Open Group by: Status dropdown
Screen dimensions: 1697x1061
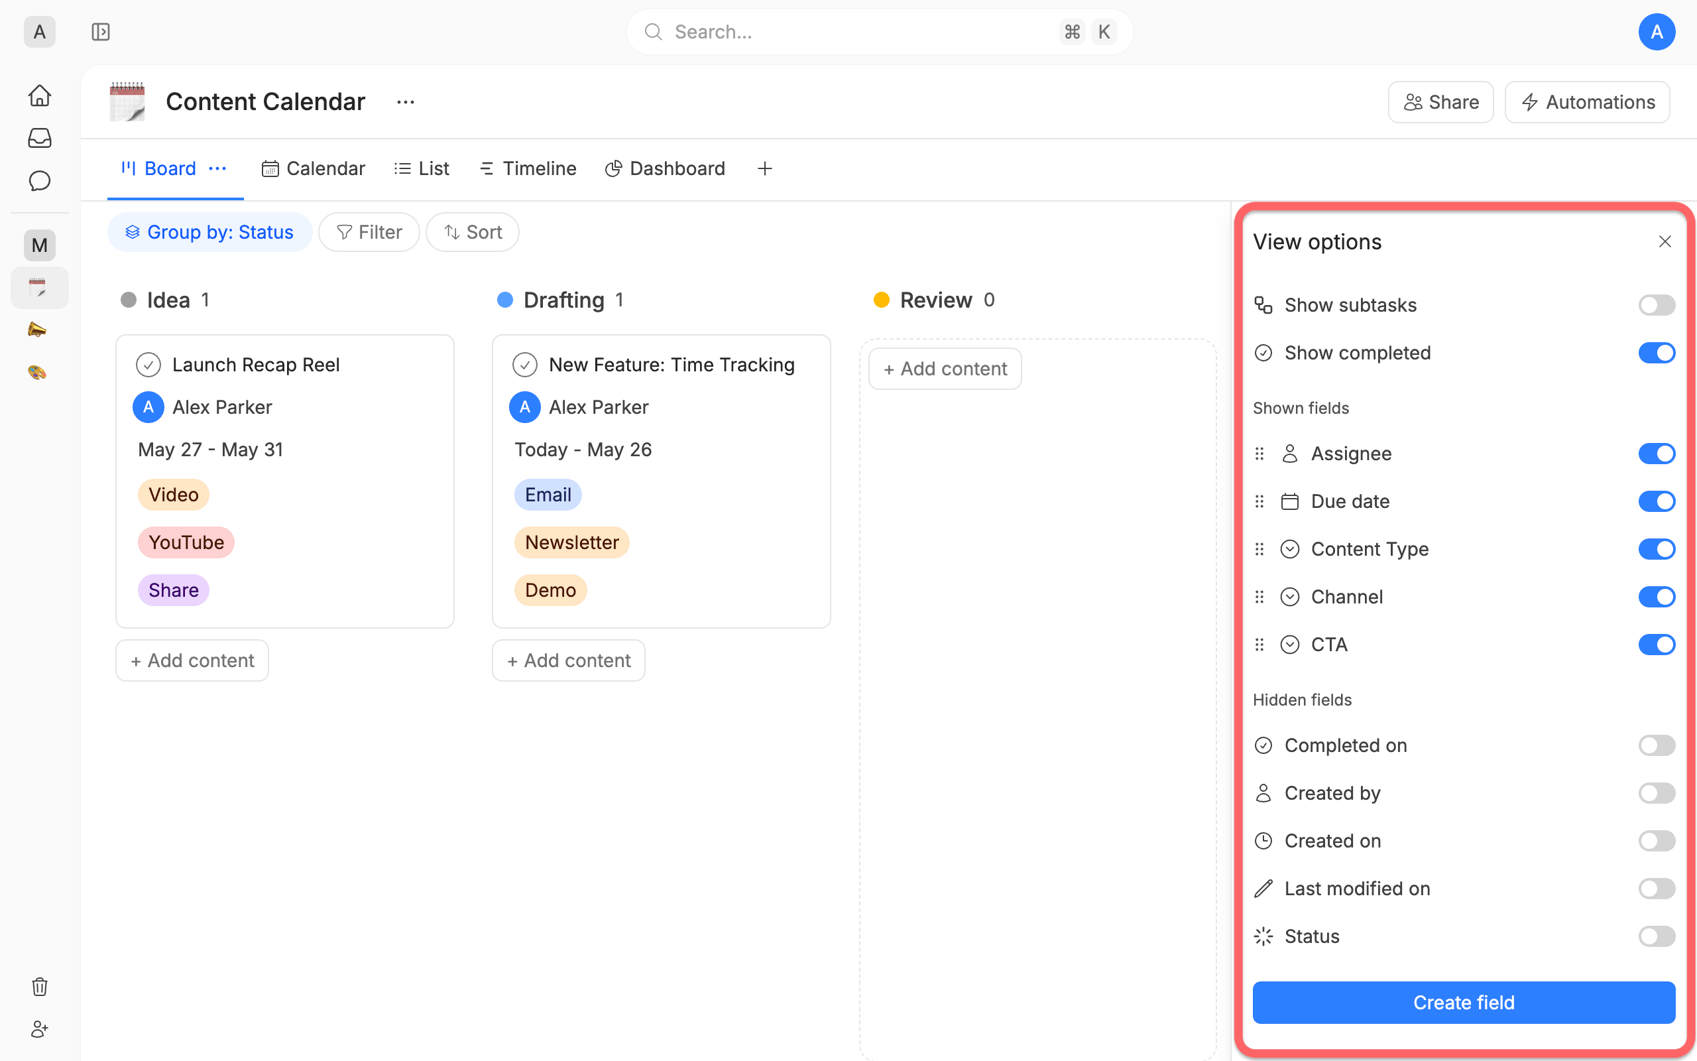pyautogui.click(x=209, y=232)
